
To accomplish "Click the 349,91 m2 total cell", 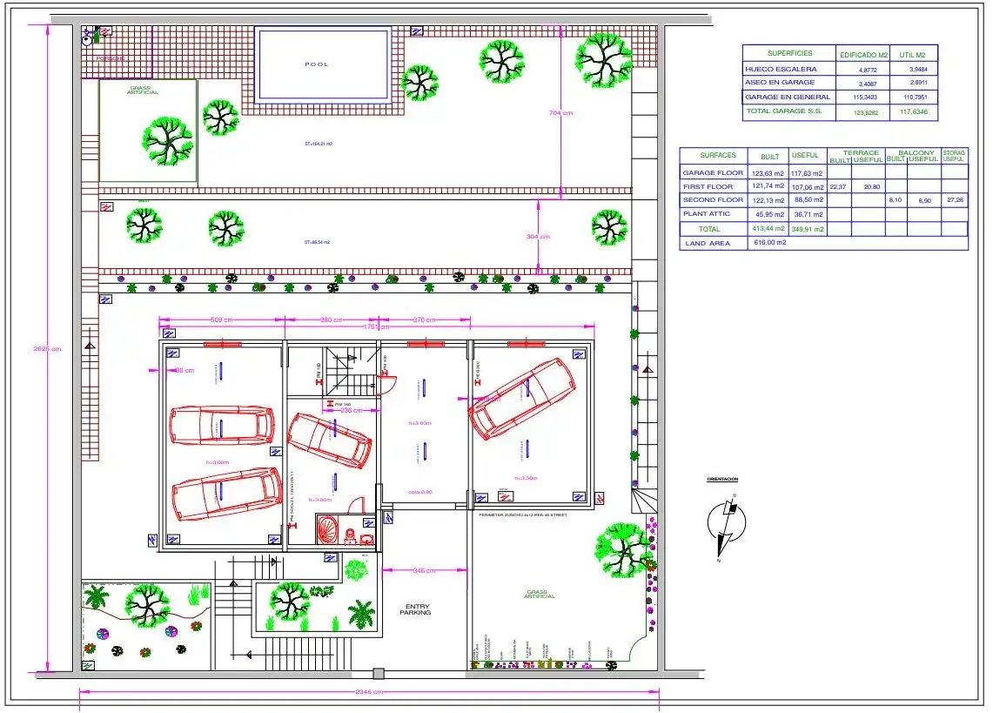I will 808,229.
